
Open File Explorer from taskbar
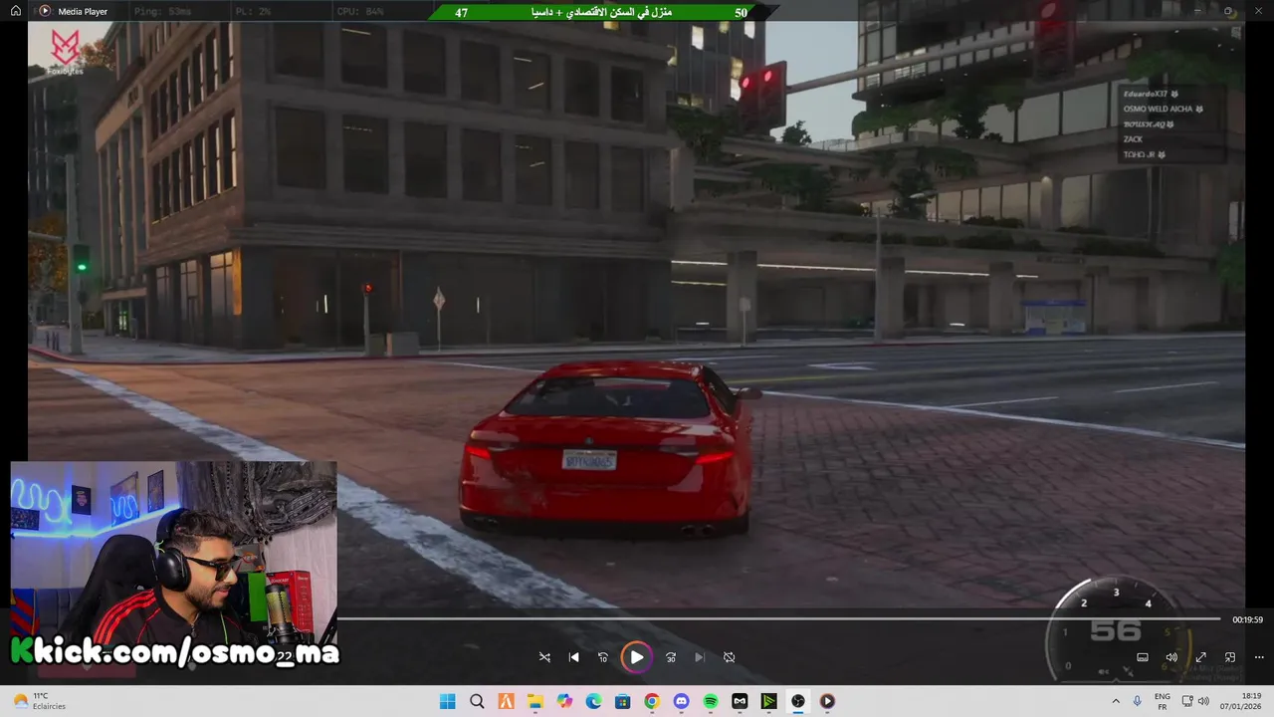tap(535, 701)
